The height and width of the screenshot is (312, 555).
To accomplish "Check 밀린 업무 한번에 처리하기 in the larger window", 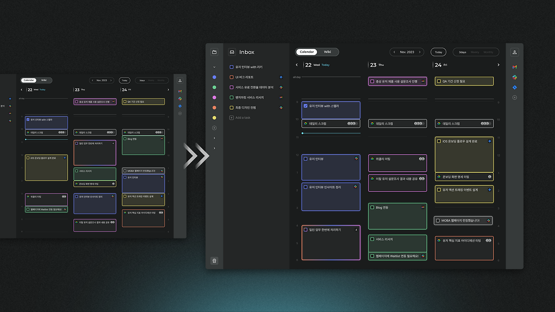I will pos(306,230).
